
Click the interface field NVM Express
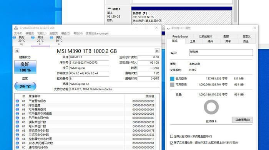tap(89, 68)
